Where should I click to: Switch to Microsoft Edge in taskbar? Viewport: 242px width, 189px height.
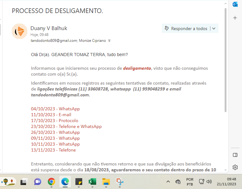[x=65, y=182]
